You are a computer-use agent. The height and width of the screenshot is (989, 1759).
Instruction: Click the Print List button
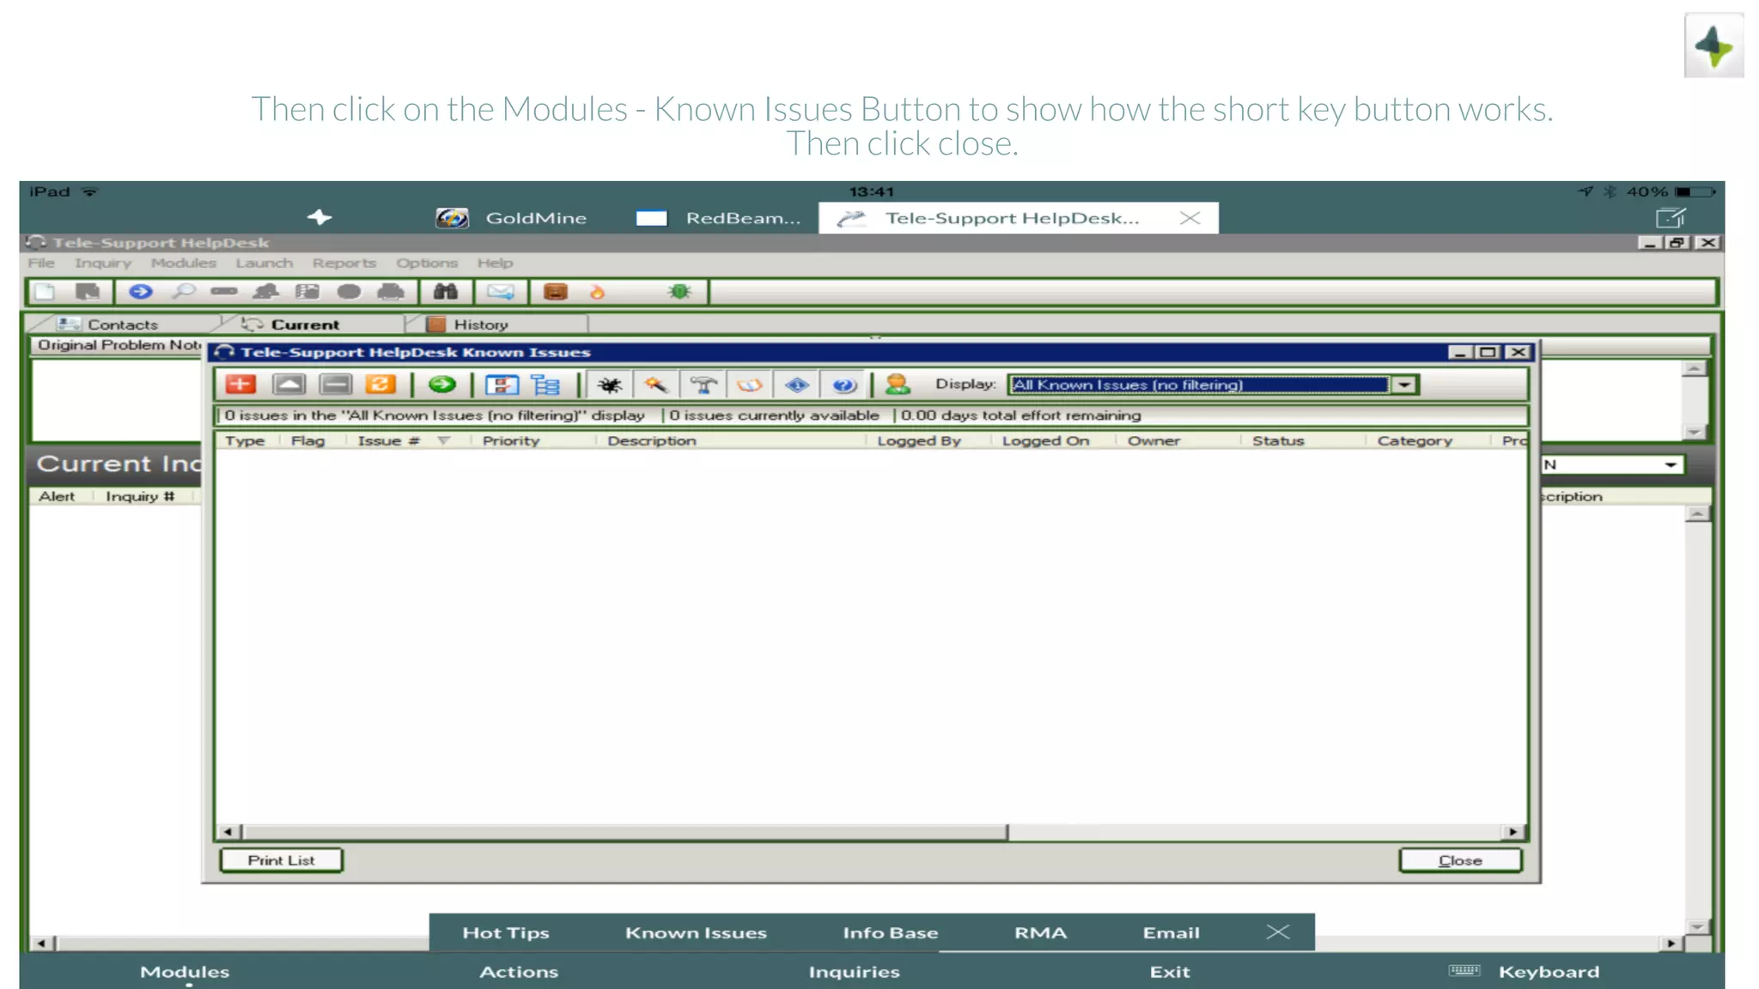pos(281,860)
